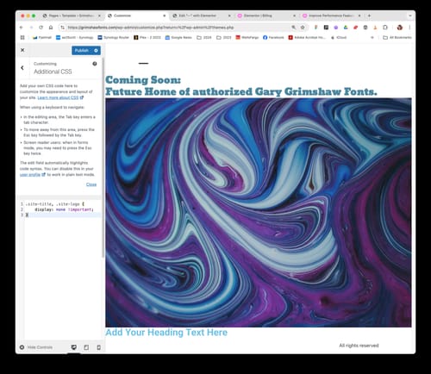Open the iCloud bookmark
The height and width of the screenshot is (374, 431).
click(339, 37)
